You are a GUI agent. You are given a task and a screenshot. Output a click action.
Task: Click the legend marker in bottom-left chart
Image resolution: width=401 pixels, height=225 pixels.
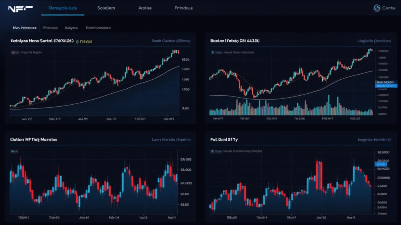pyautogui.click(x=14, y=151)
